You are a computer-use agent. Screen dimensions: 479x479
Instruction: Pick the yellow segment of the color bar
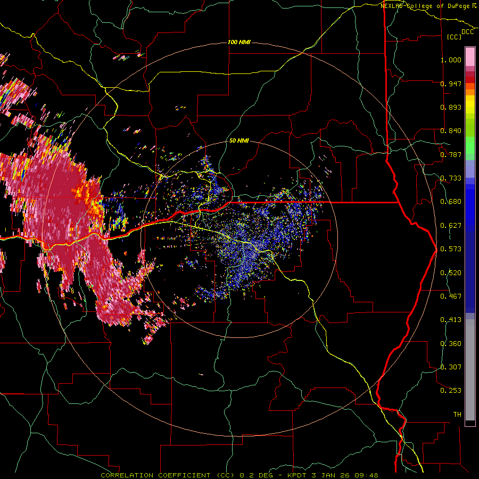470,104
